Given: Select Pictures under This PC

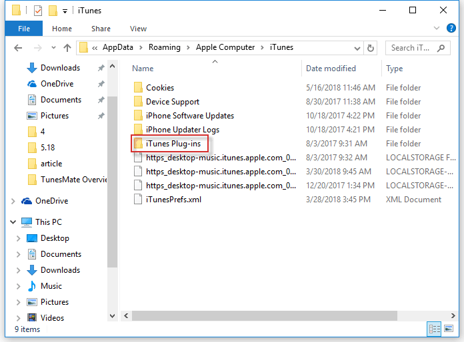Looking at the screenshot, I should coord(55,302).
